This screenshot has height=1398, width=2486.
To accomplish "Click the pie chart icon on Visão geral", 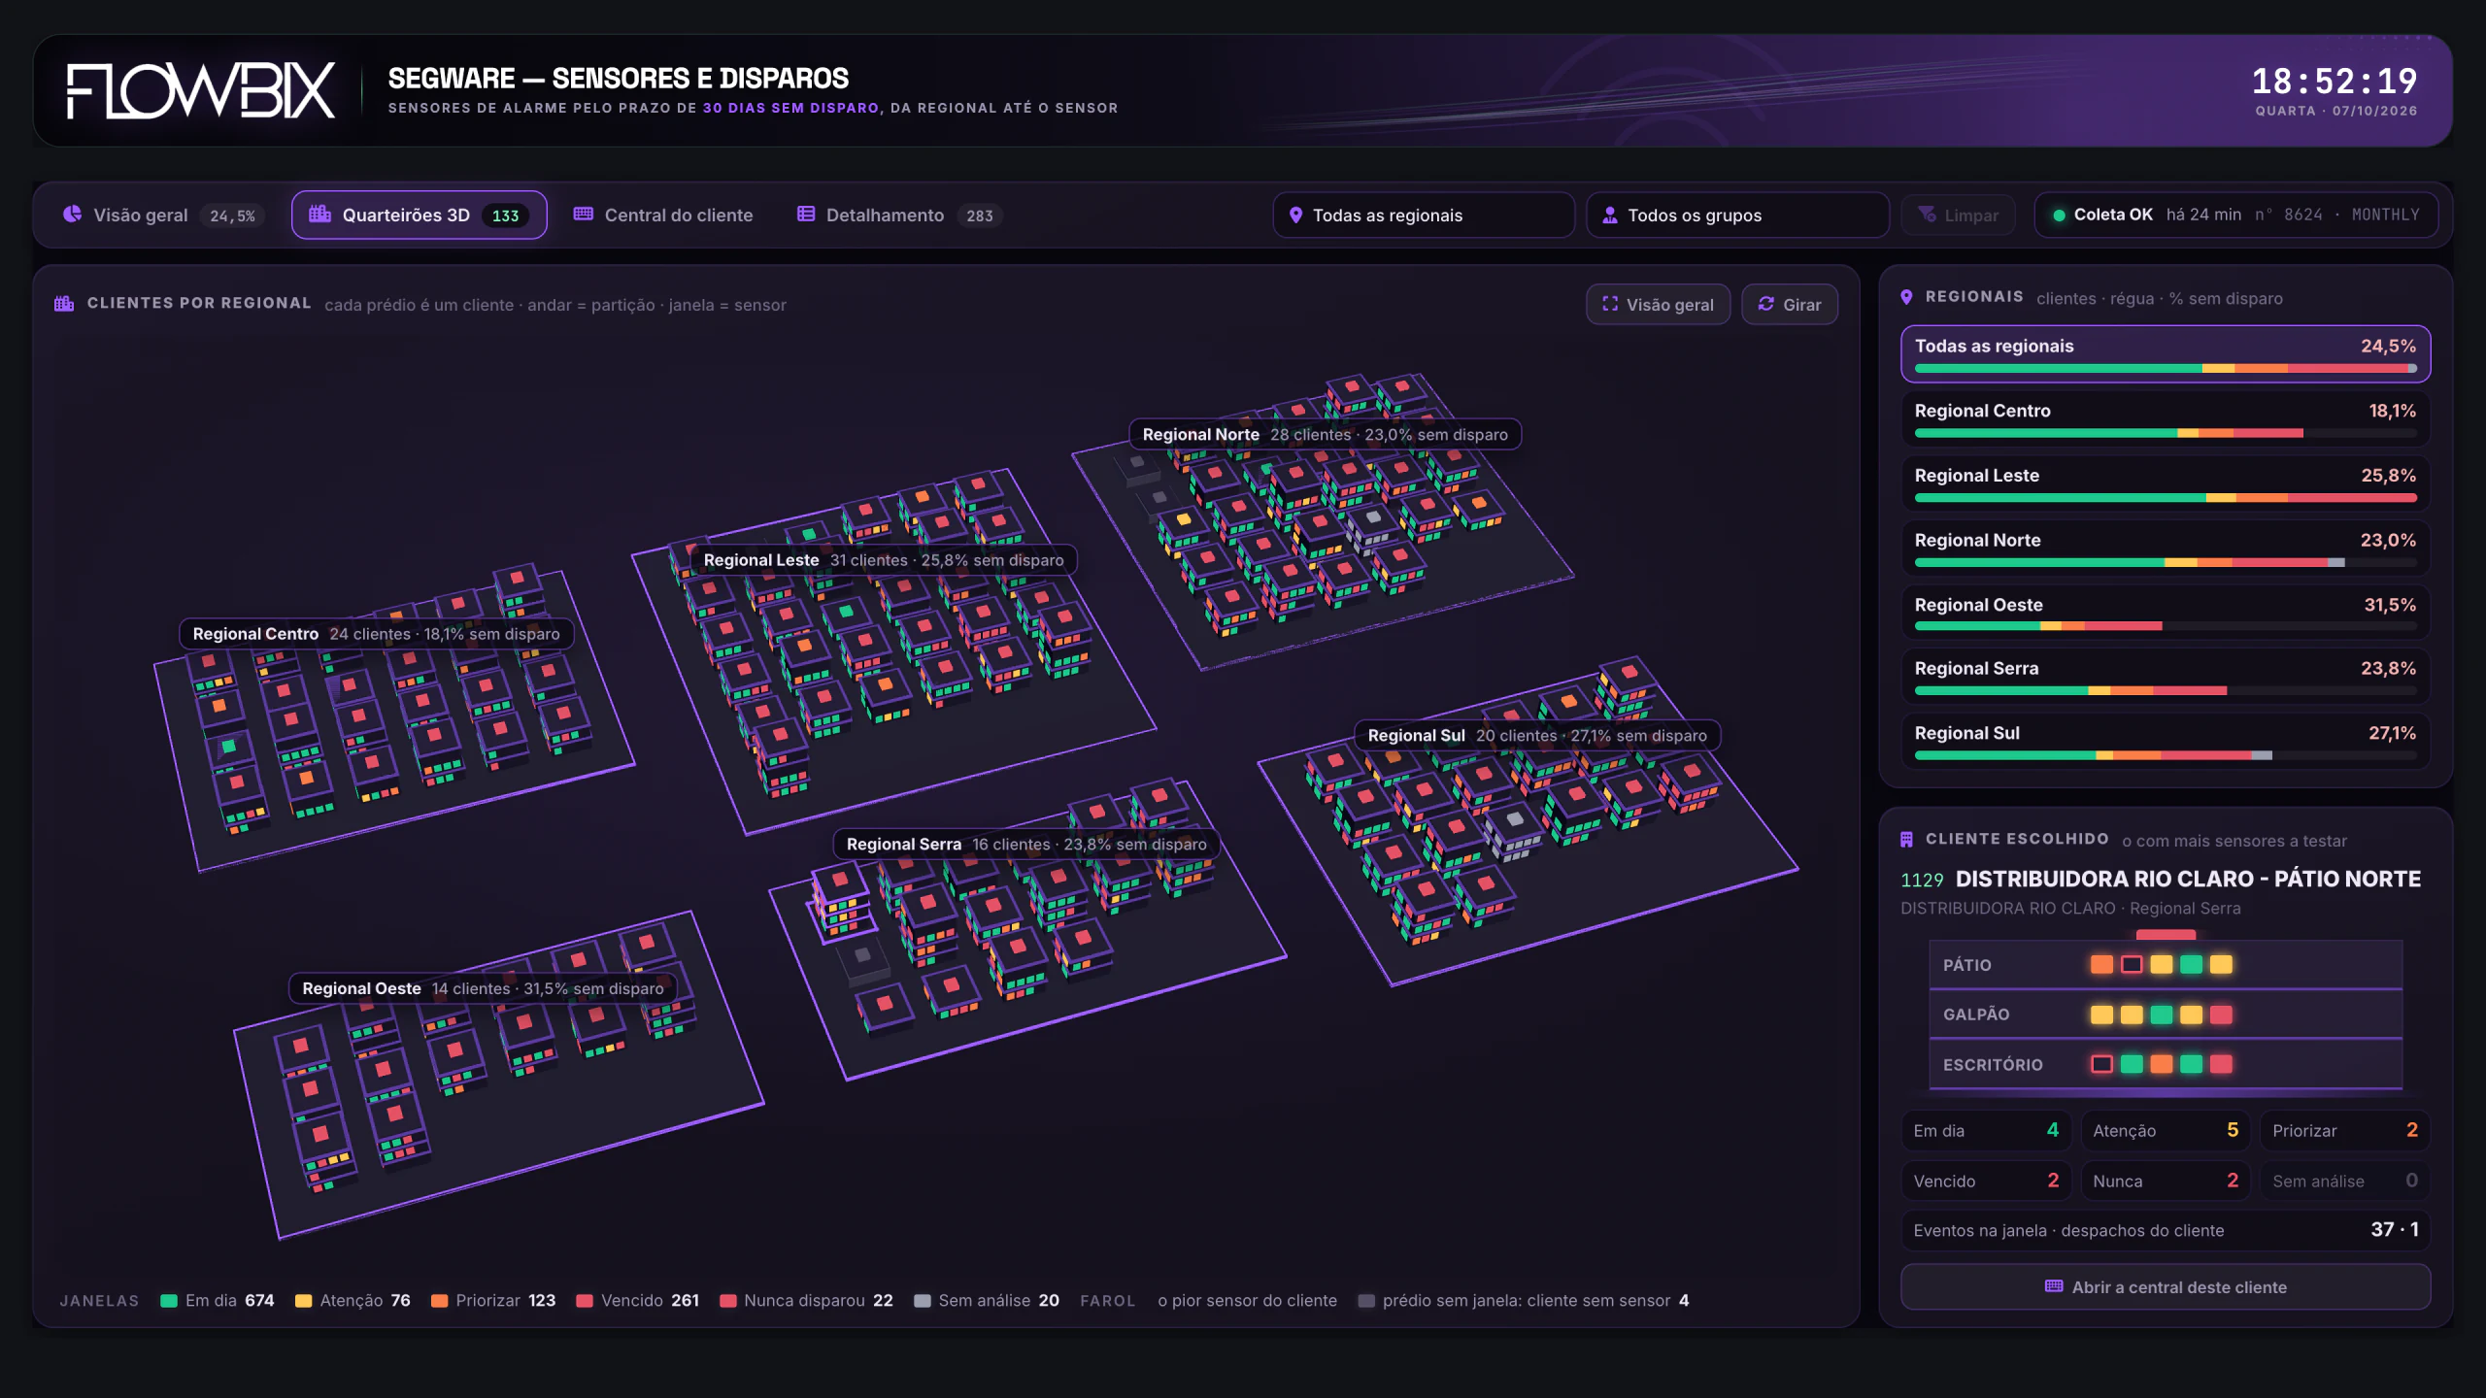I will (x=72, y=214).
